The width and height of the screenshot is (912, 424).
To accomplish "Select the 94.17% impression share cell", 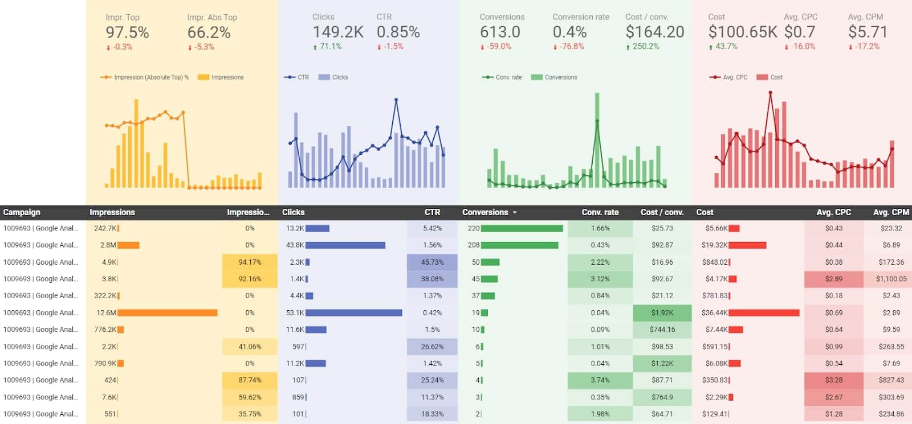I will click(x=250, y=262).
